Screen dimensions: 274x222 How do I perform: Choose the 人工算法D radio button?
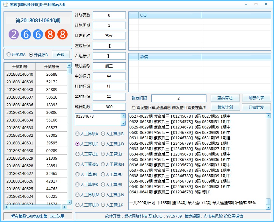click(x=103, y=144)
